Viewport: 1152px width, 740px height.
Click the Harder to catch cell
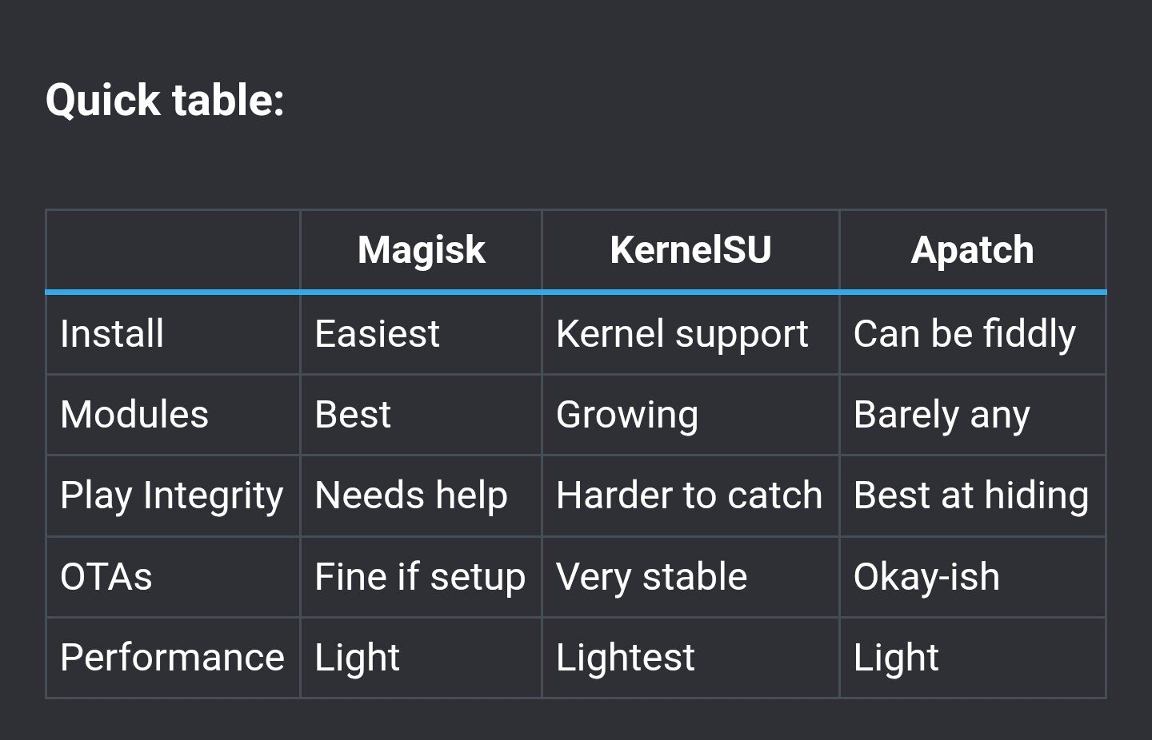point(689,495)
